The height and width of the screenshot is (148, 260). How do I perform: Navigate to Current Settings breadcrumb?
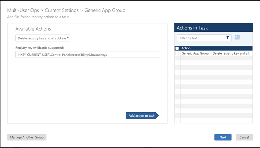coord(61,10)
